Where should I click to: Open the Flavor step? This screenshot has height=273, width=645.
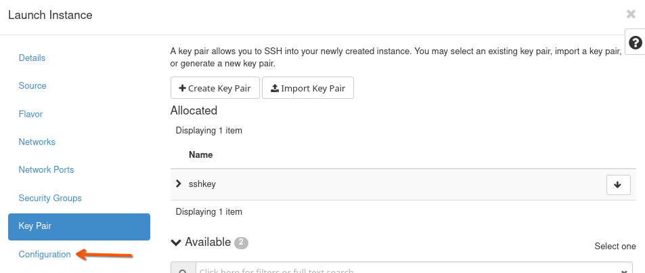[x=30, y=114]
